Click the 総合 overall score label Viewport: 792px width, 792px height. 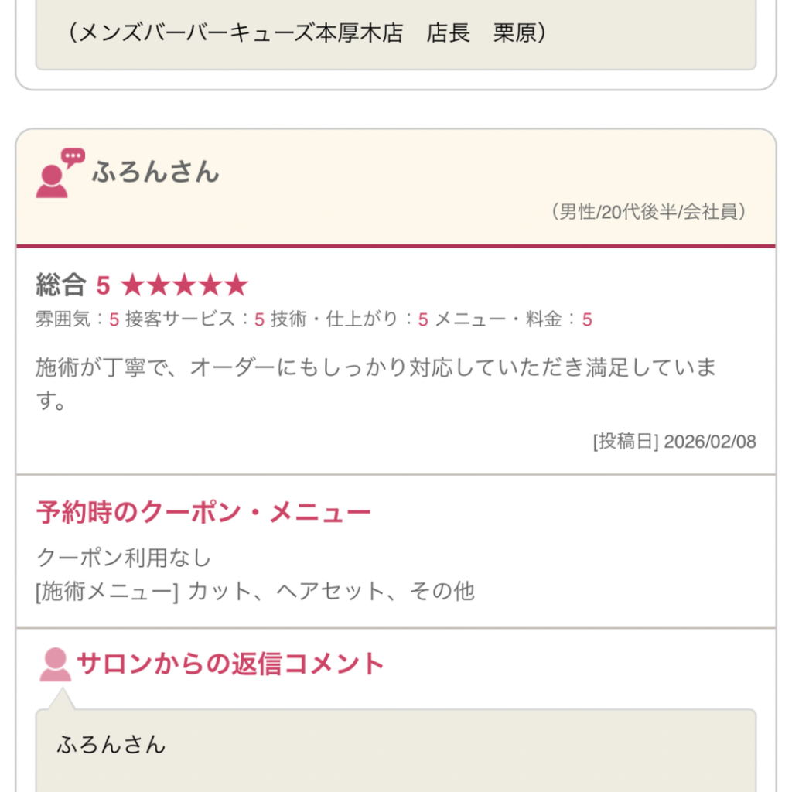60,286
